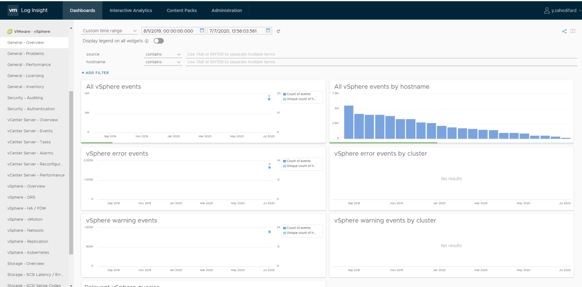582x287 pixels.
Task: Open the calendar picker for the start date
Action: [x=201, y=31]
